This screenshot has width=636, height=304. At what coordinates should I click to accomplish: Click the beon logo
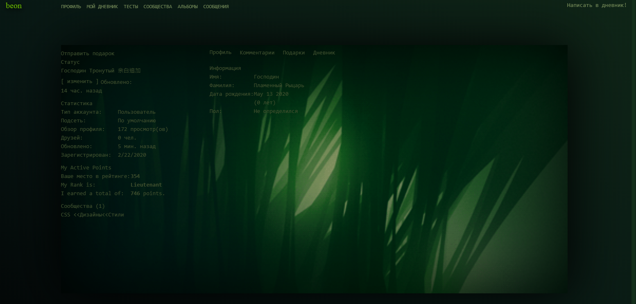tap(14, 6)
